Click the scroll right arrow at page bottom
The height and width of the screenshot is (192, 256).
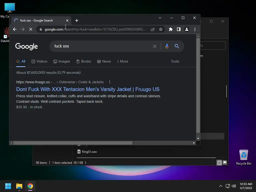[194, 143]
